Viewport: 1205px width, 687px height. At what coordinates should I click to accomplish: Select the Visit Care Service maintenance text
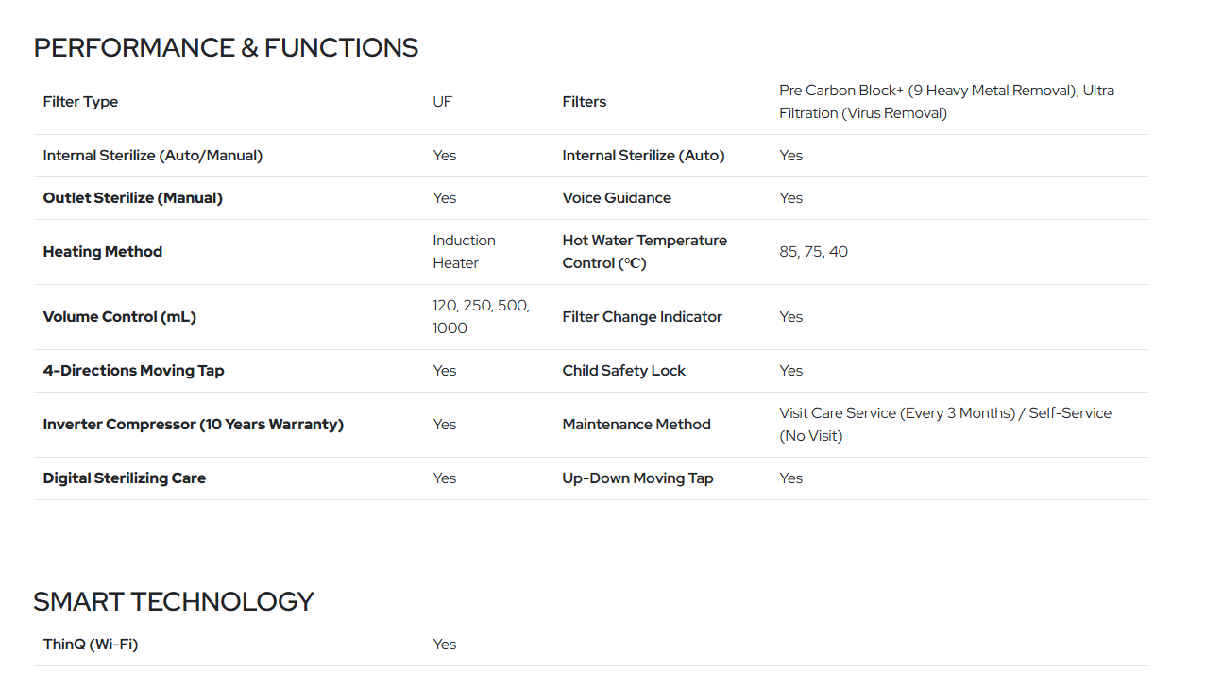tap(945, 425)
